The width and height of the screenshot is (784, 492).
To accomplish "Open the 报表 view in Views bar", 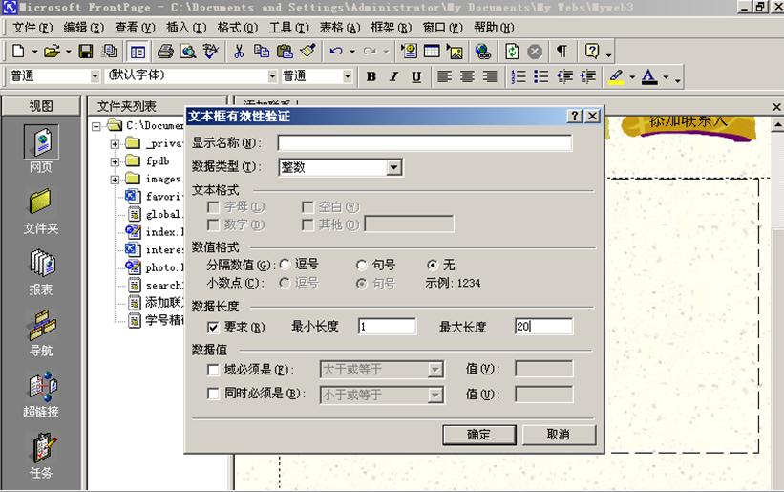I will click(41, 272).
